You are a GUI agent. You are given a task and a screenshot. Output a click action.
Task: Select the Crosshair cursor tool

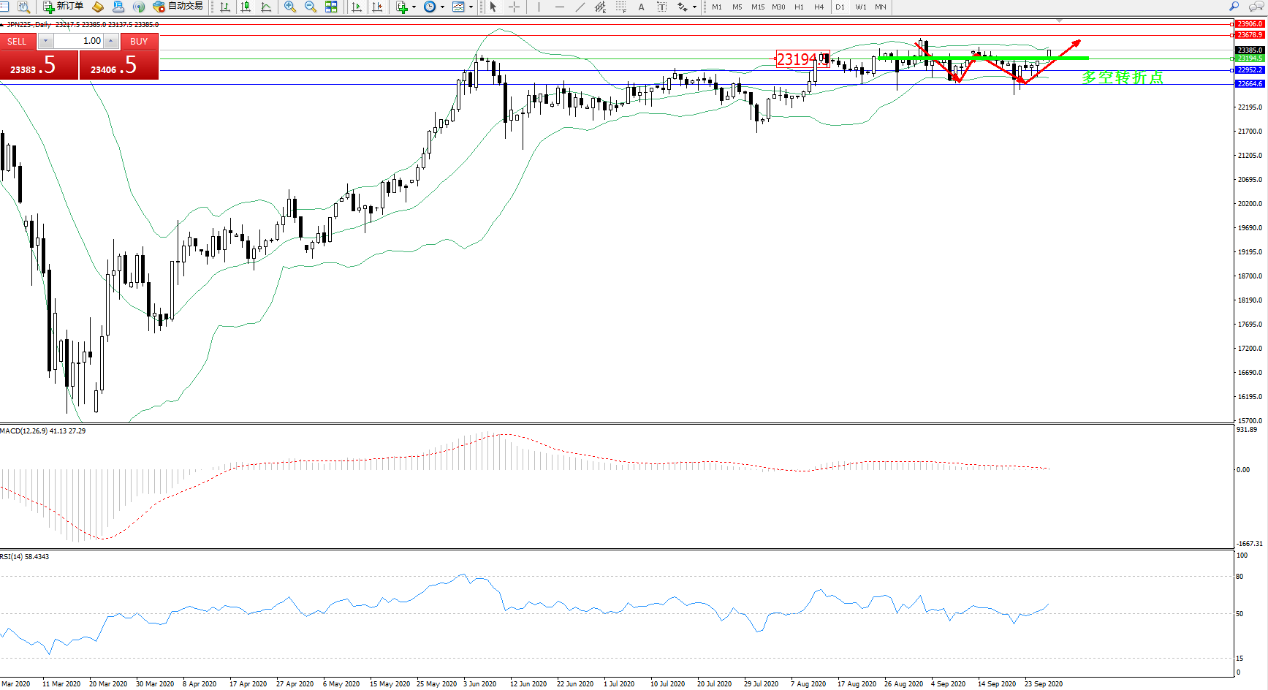[x=515, y=7]
